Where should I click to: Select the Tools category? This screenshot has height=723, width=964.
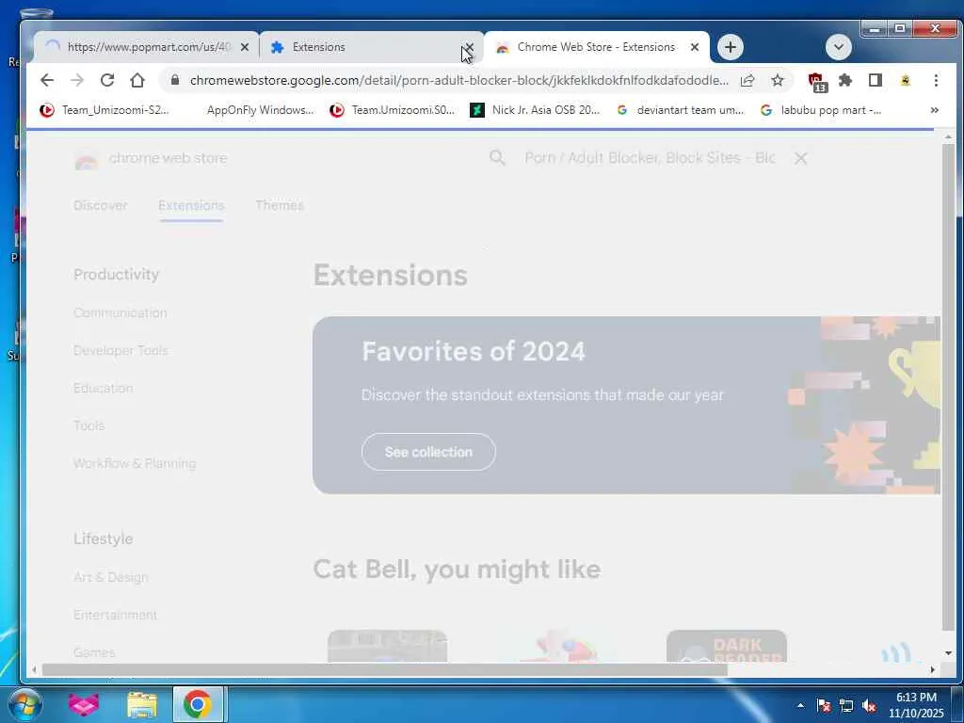pos(89,426)
